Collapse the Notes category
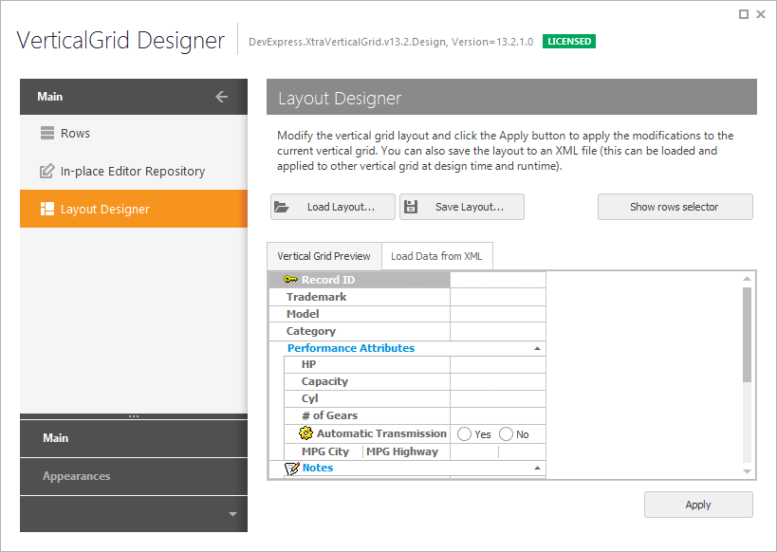Image resolution: width=777 pixels, height=552 pixels. 537,468
